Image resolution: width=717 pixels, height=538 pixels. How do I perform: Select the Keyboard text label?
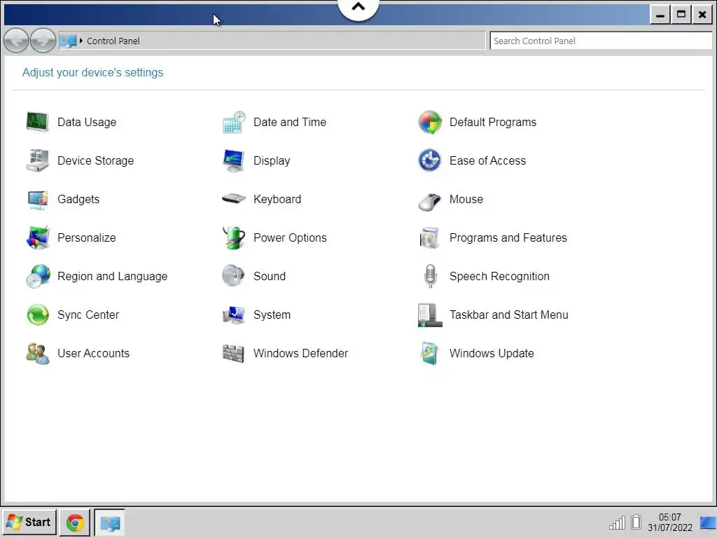(x=277, y=200)
